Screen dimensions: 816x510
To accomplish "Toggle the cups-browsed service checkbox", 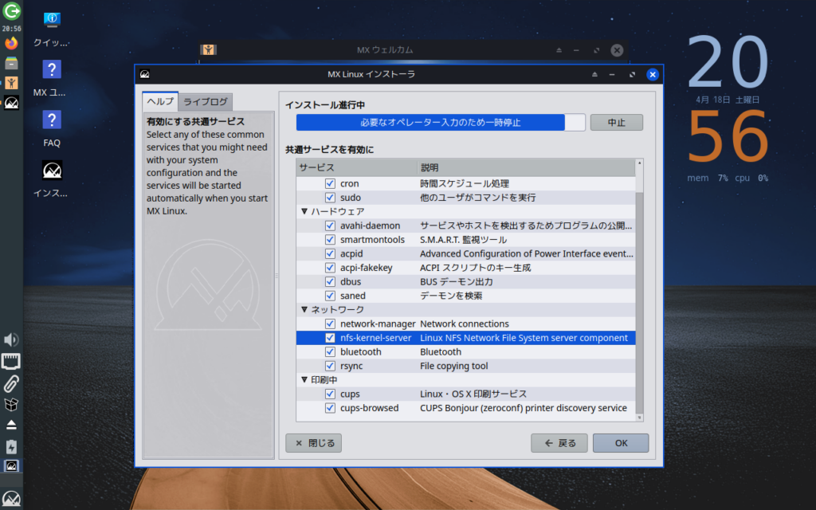I will (x=330, y=409).
